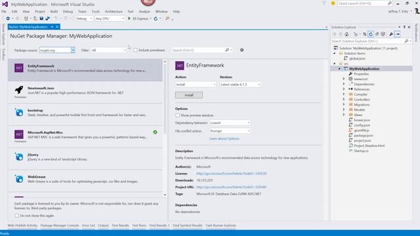Image resolution: width=420 pixels, height=236 pixels.
Task: Click Sync with Active Document icon
Action: pyautogui.click(x=365, y=34)
